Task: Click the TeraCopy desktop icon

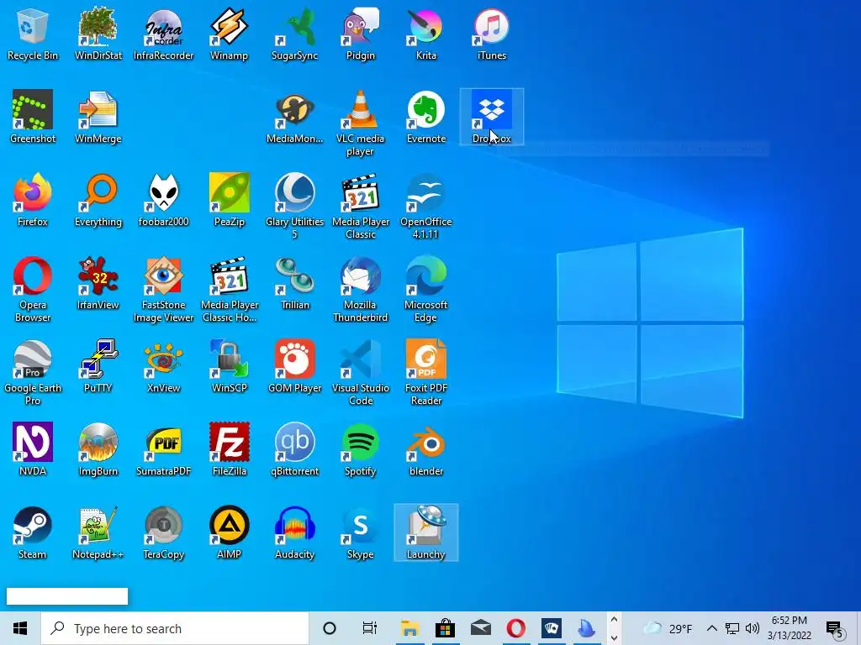Action: pyautogui.click(x=164, y=533)
